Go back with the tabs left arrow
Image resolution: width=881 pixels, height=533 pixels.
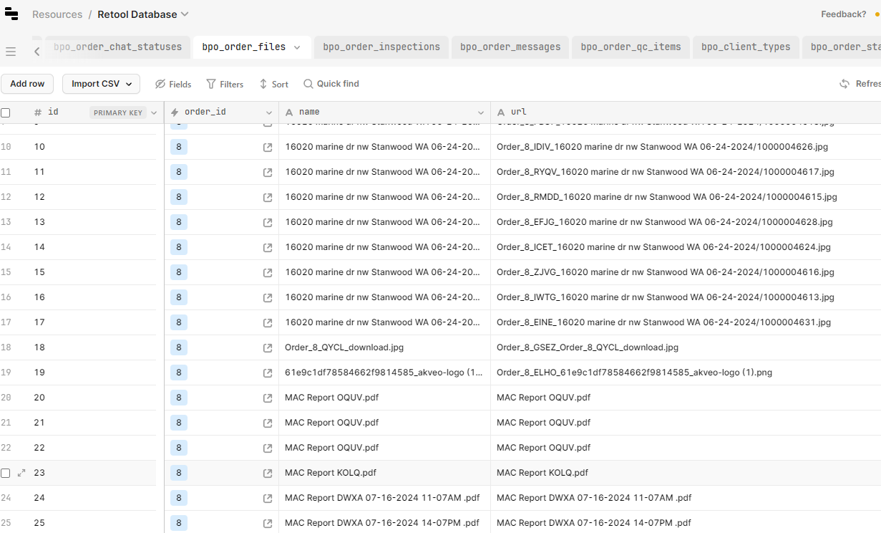(x=36, y=52)
